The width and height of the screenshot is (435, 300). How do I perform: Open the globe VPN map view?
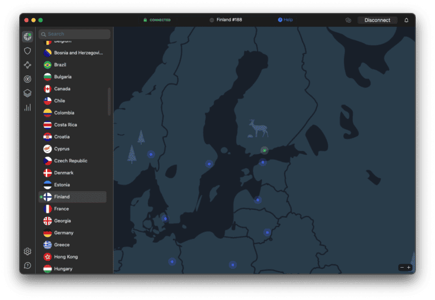coord(27,37)
